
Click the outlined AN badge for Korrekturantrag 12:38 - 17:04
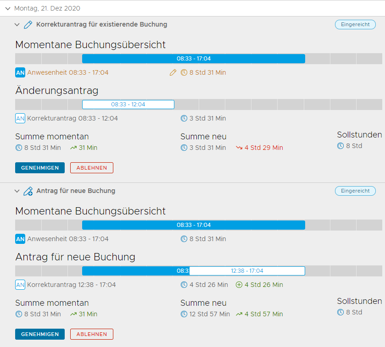20,285
